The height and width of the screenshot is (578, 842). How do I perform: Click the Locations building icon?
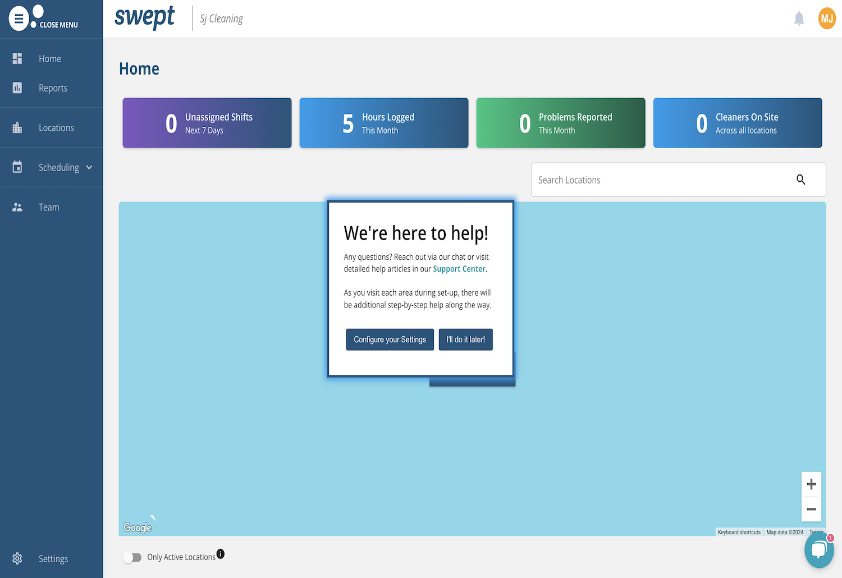point(17,127)
